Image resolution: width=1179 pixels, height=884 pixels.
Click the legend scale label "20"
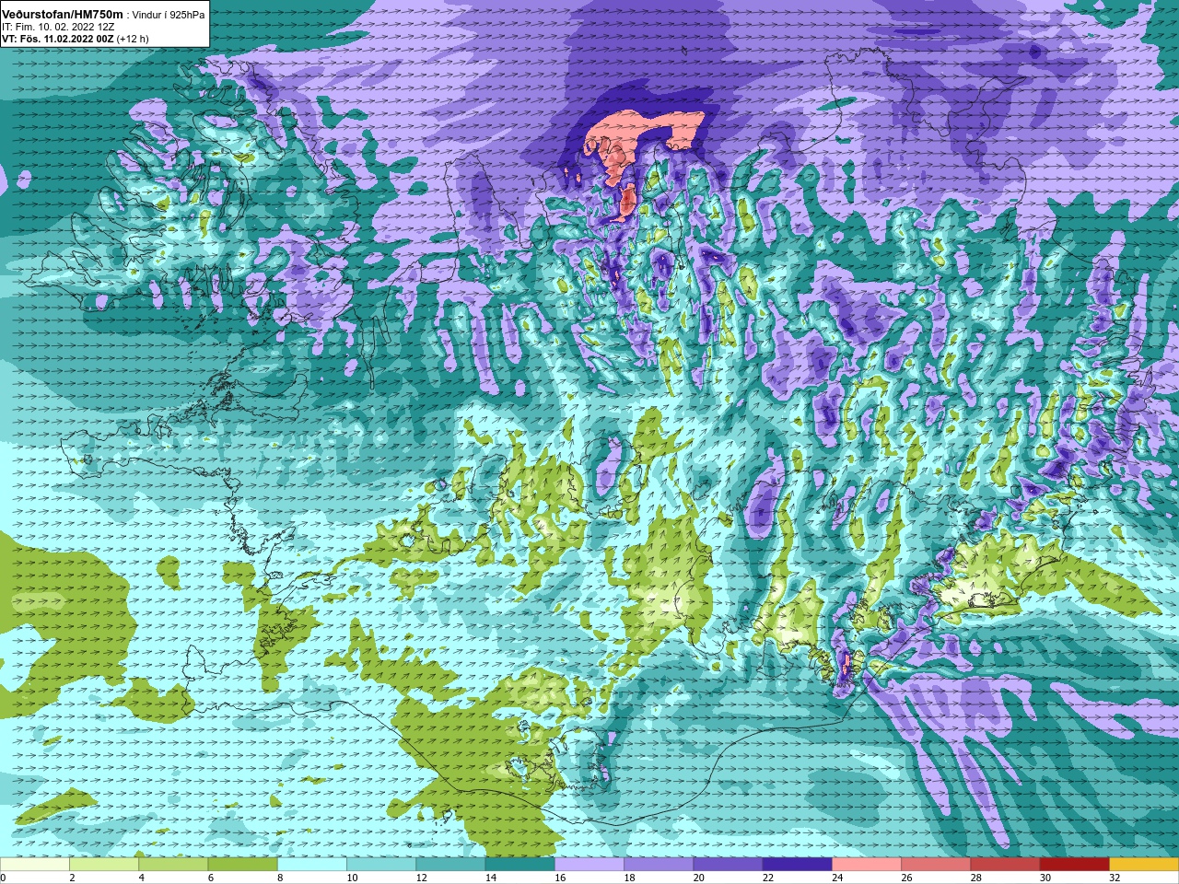click(699, 878)
